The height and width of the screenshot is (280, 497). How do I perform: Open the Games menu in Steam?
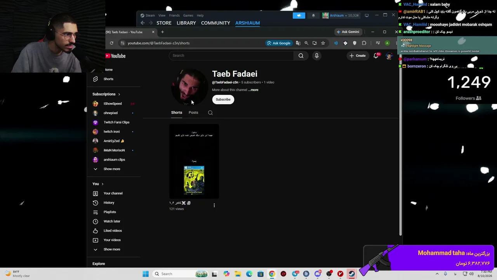(188, 16)
